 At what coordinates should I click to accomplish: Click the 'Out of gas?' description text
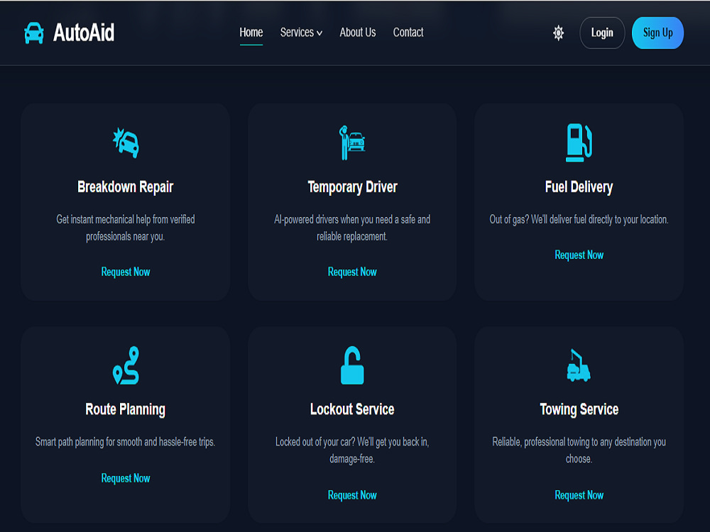click(579, 220)
